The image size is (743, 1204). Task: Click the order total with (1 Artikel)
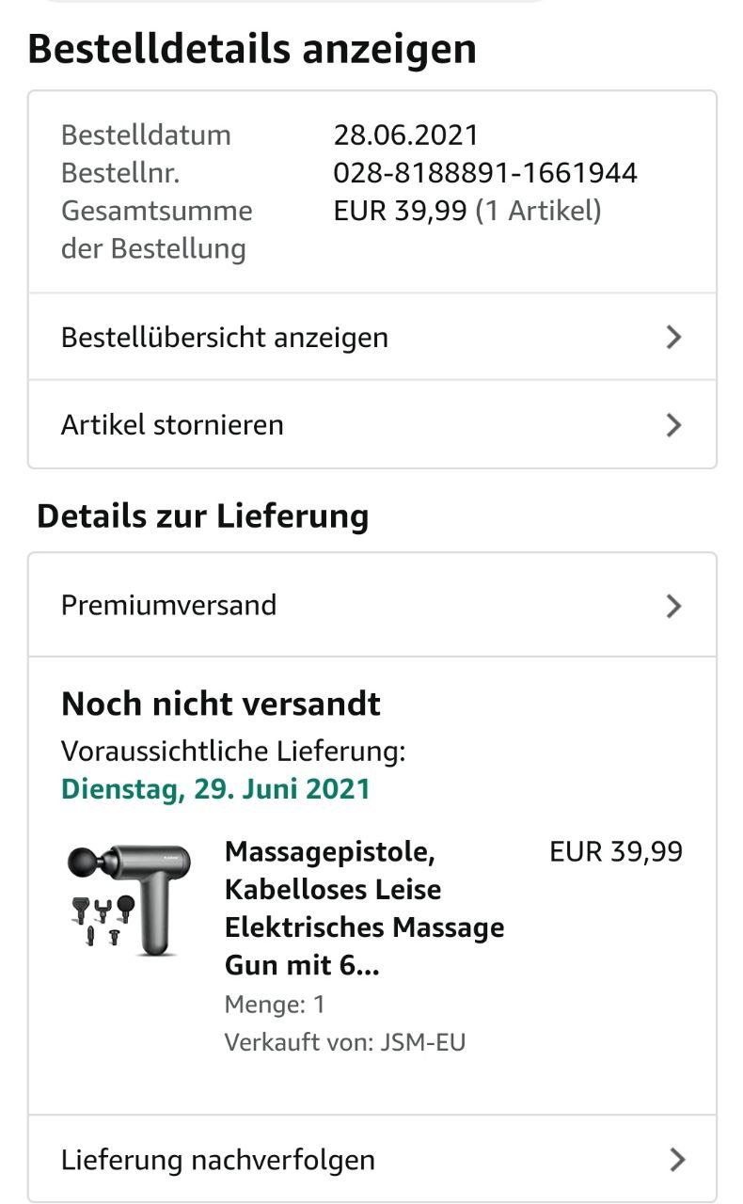(x=467, y=210)
